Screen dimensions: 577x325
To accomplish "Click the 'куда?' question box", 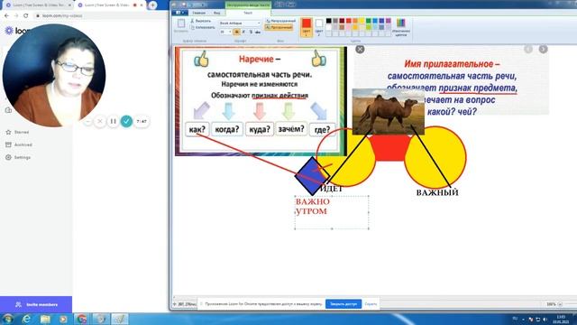I will tap(260, 129).
